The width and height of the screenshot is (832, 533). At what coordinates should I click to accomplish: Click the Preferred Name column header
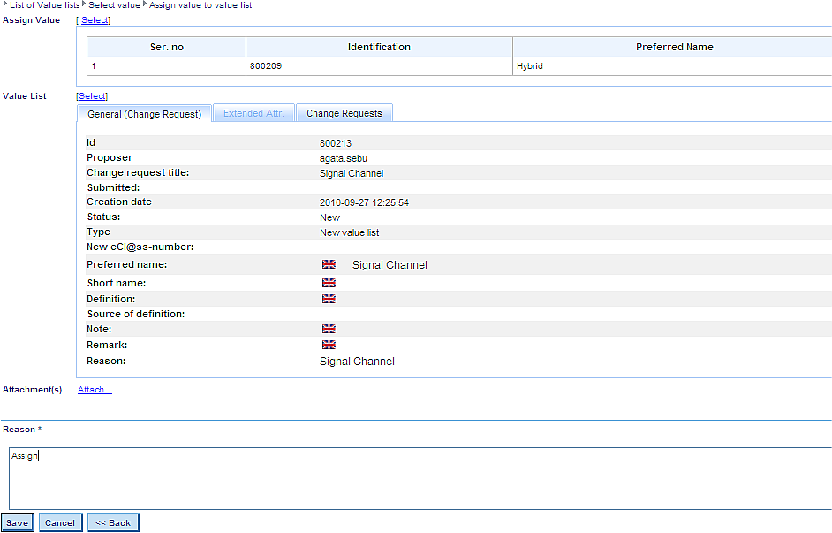point(674,47)
